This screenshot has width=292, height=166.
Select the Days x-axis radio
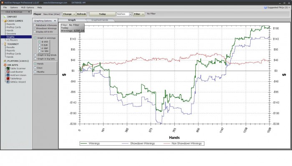pyautogui.click(x=35, y=68)
